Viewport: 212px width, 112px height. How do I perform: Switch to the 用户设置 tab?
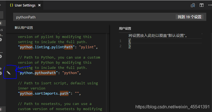[x=125, y=28]
